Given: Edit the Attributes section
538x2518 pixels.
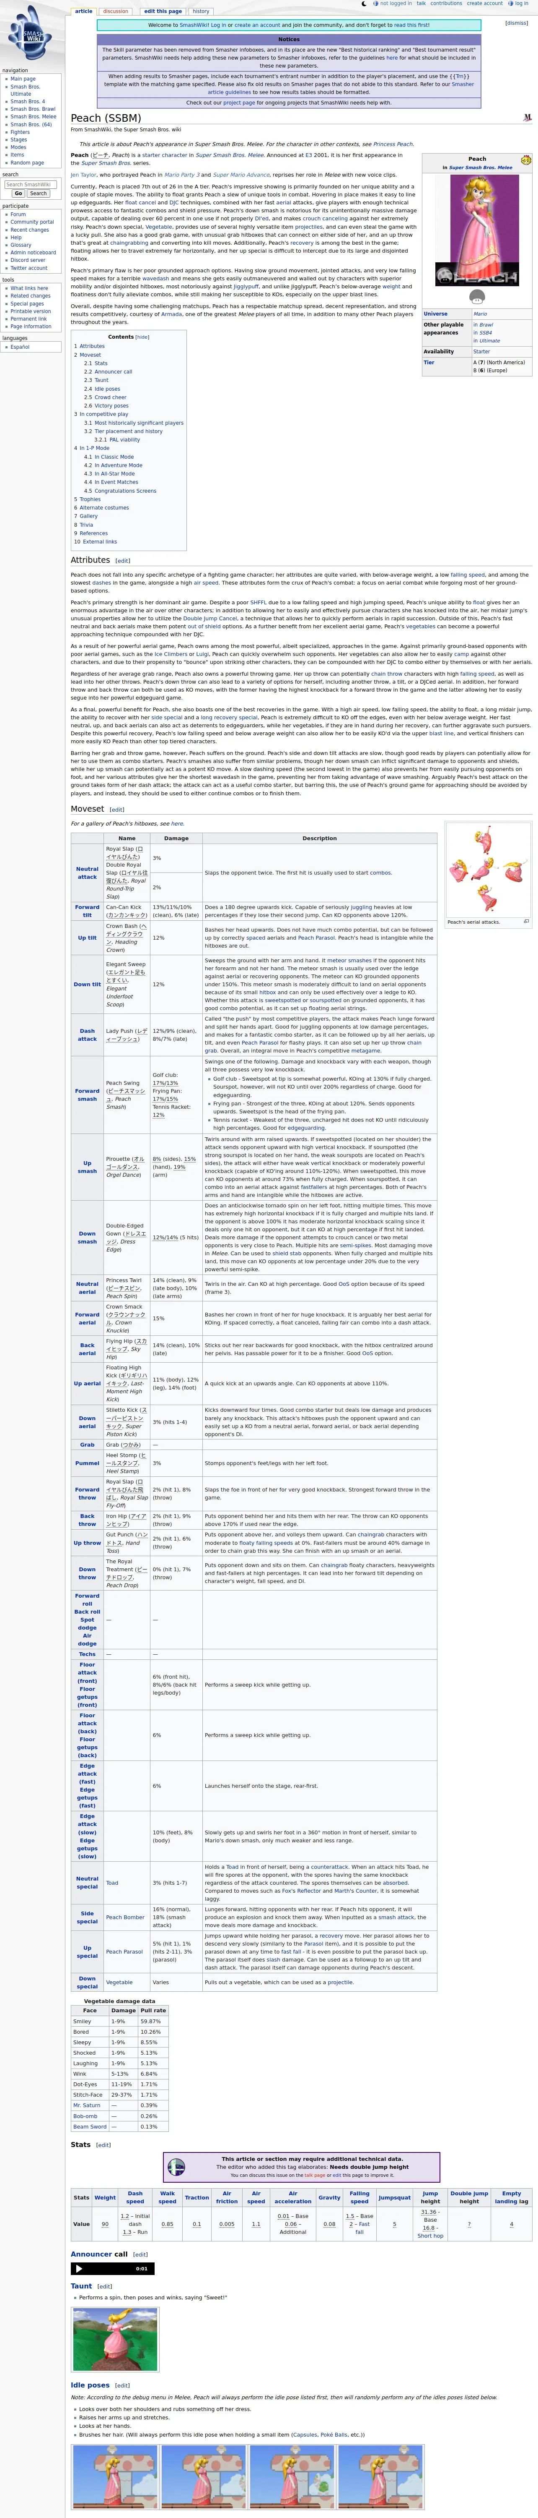Looking at the screenshot, I should point(123,561).
